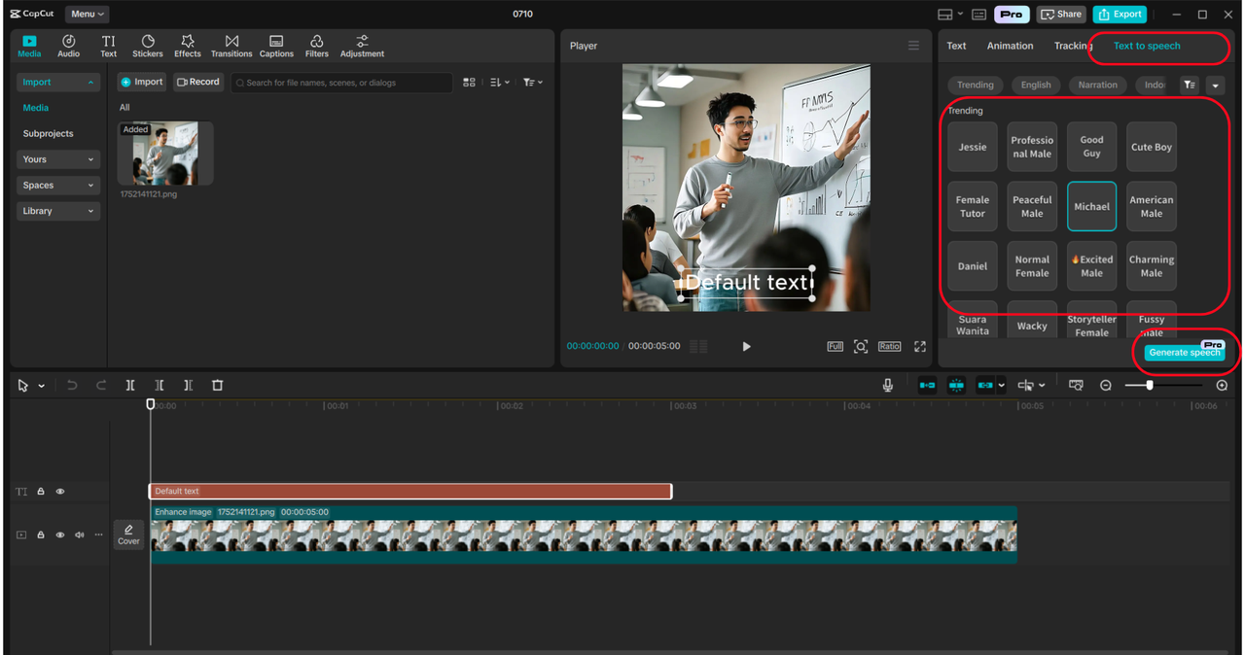The height and width of the screenshot is (655, 1245).
Task: Click the voice filter icon in Text to speech
Action: pyautogui.click(x=1190, y=86)
